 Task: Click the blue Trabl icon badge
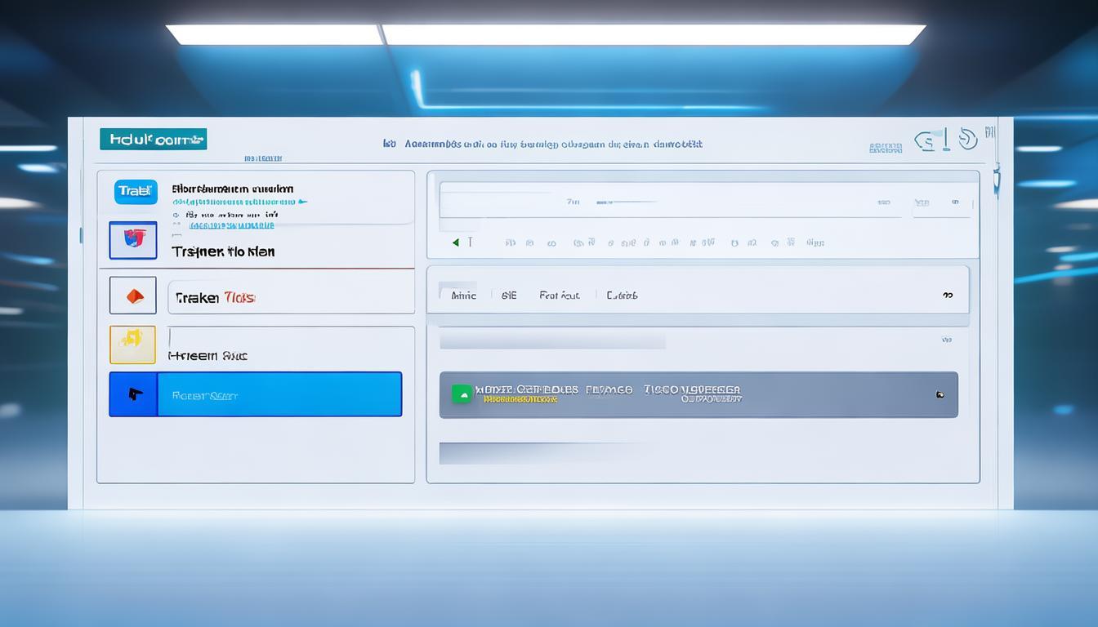pyautogui.click(x=136, y=191)
